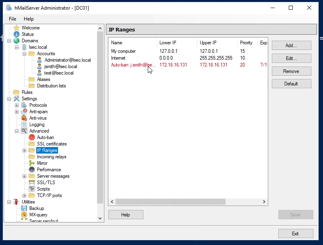Expand the IP Ranges node
The height and width of the screenshot is (245, 323).
[24, 150]
